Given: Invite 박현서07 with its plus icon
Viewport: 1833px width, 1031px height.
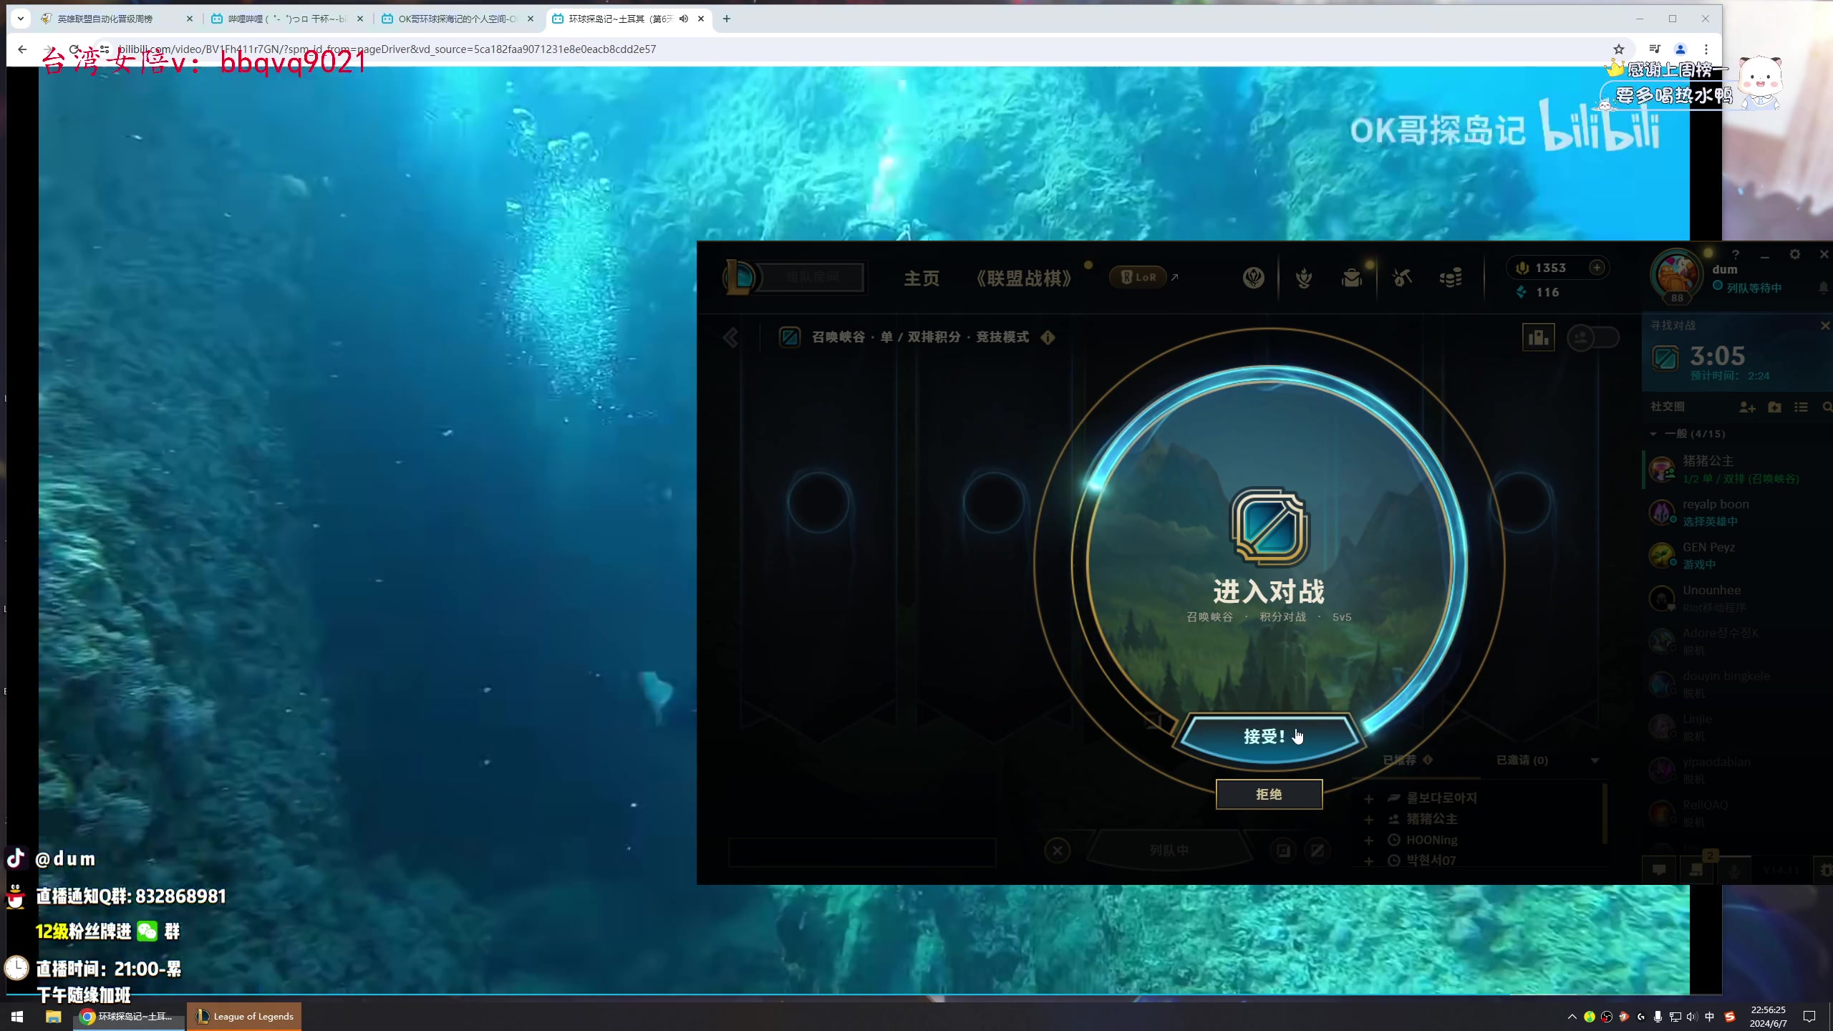Looking at the screenshot, I should click(x=1368, y=861).
